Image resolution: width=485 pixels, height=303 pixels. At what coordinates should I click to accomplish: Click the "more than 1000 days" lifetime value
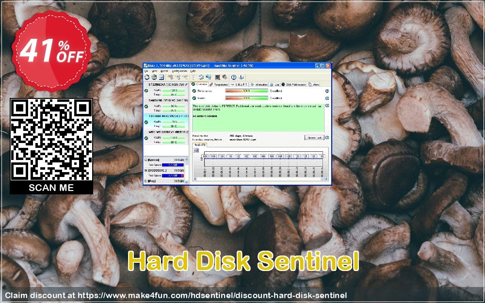pos(242,140)
